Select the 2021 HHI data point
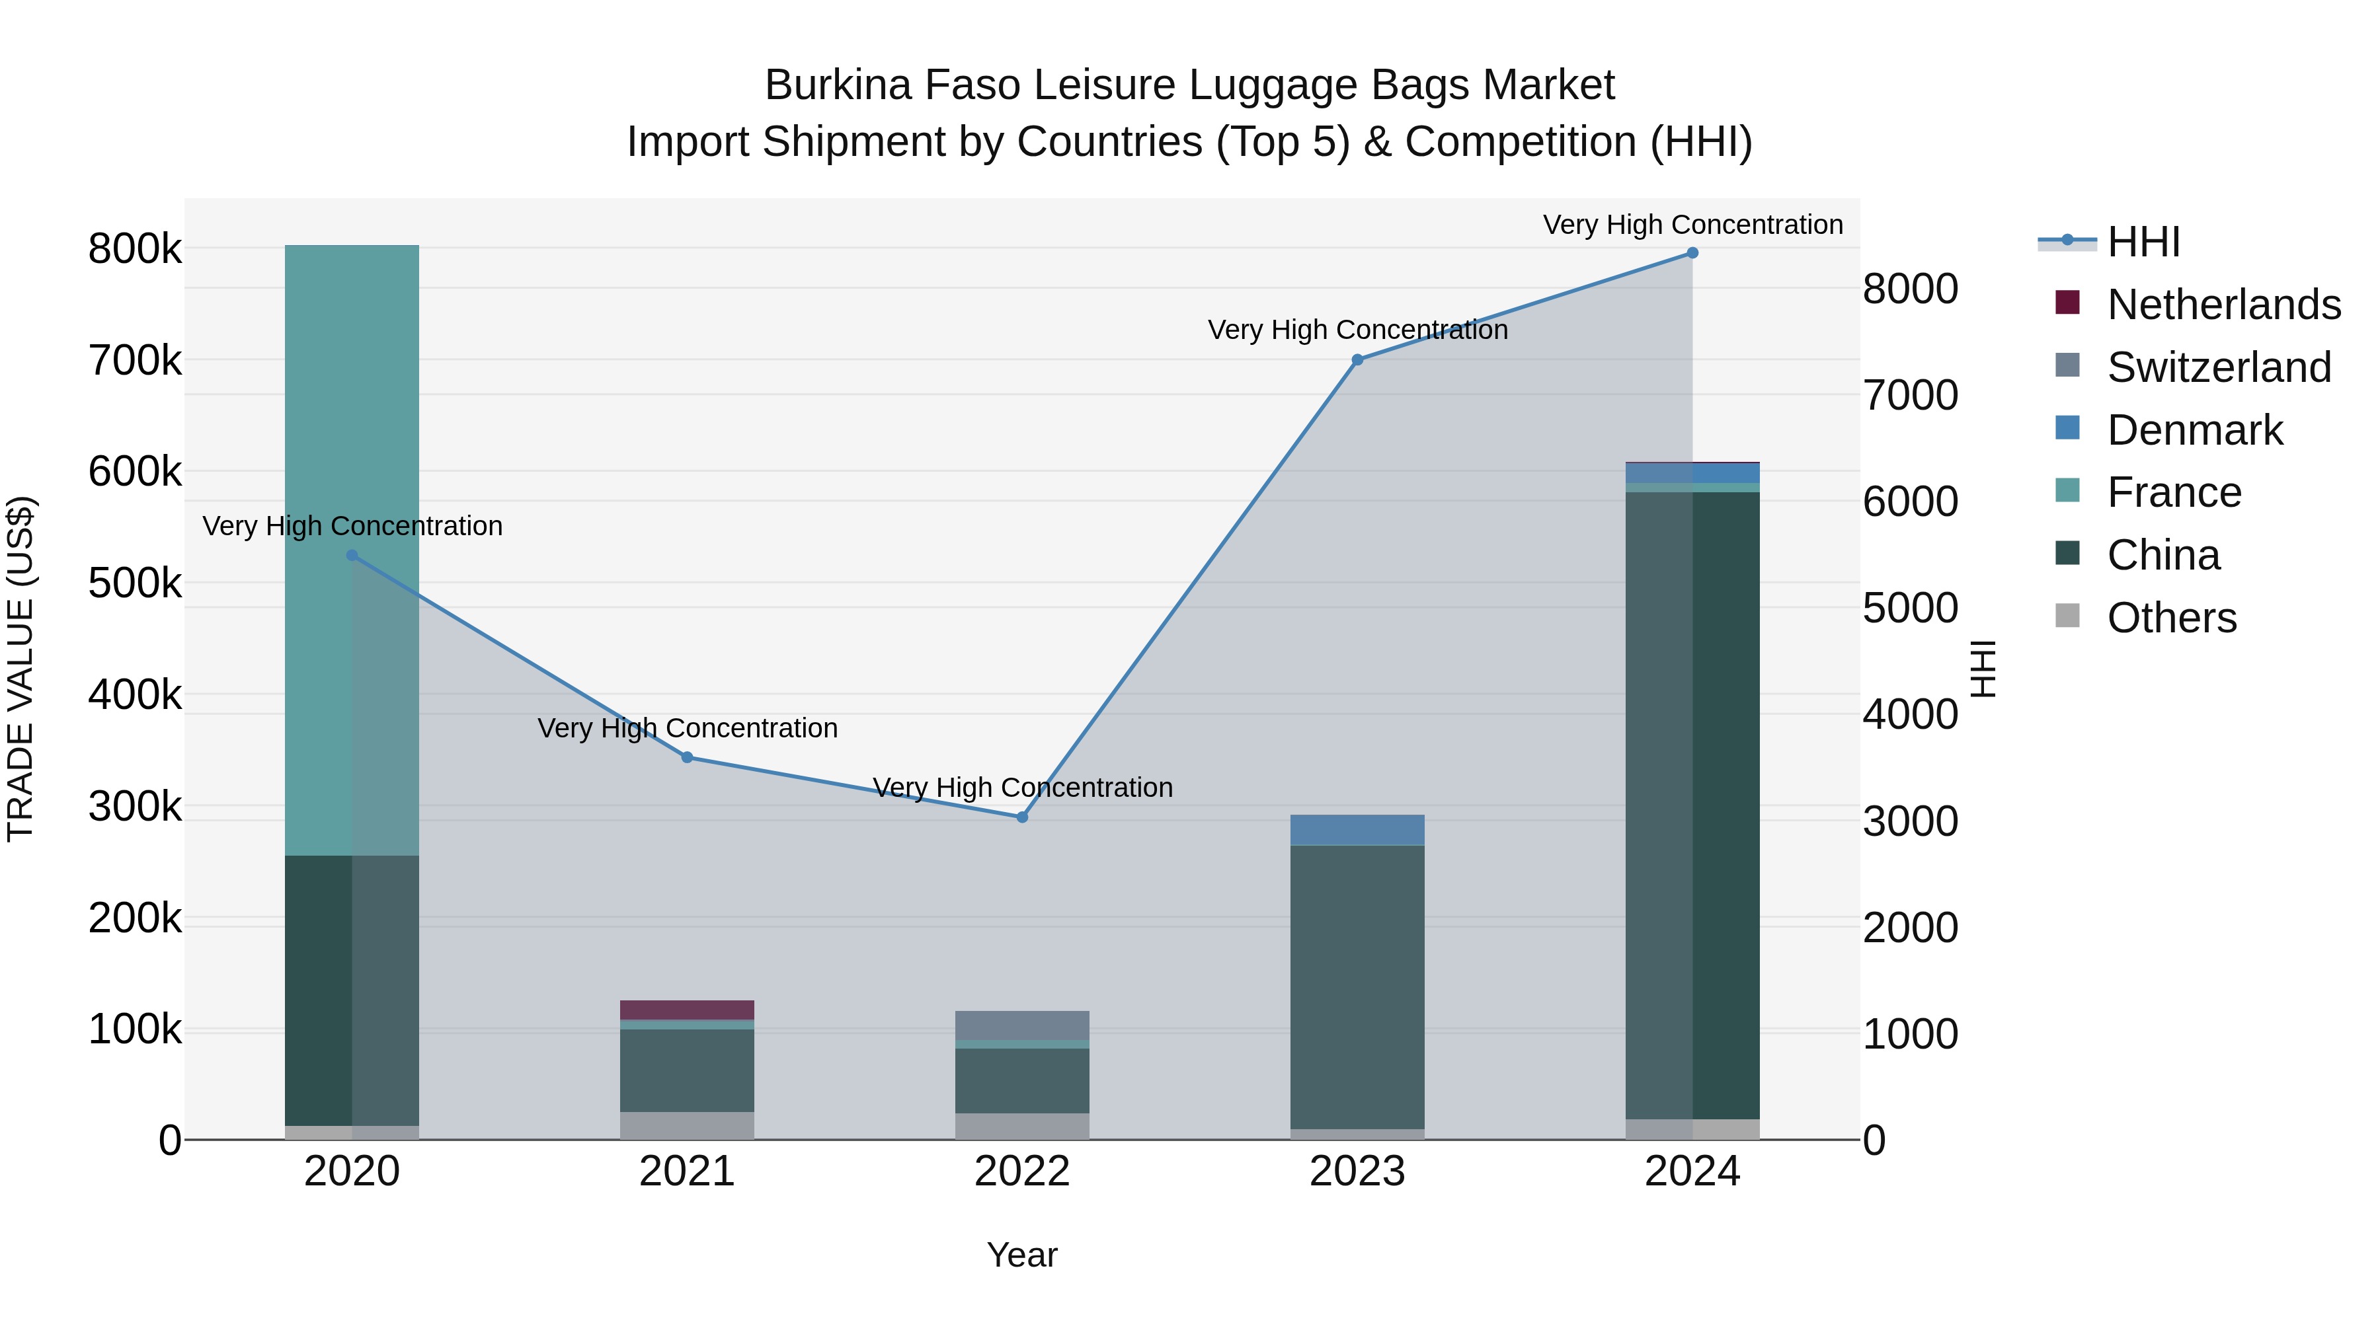2380x1338 pixels. tap(688, 757)
